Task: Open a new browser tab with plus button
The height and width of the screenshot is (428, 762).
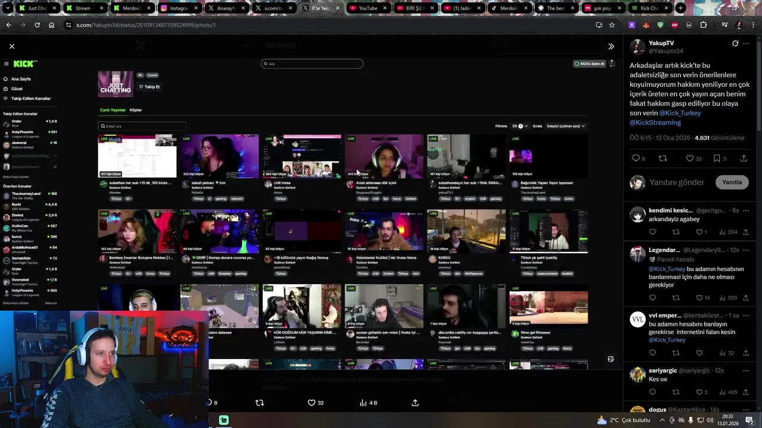Action: (680, 8)
